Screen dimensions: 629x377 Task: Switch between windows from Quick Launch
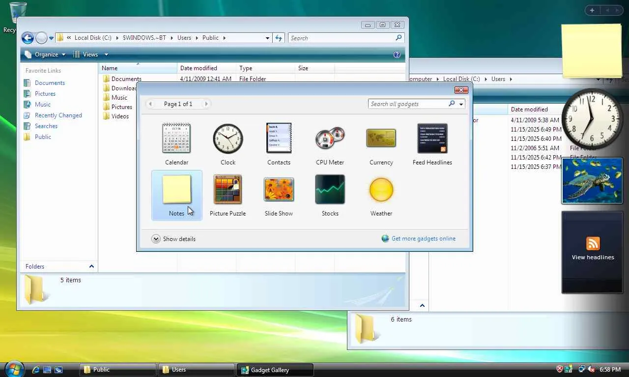[58, 370]
